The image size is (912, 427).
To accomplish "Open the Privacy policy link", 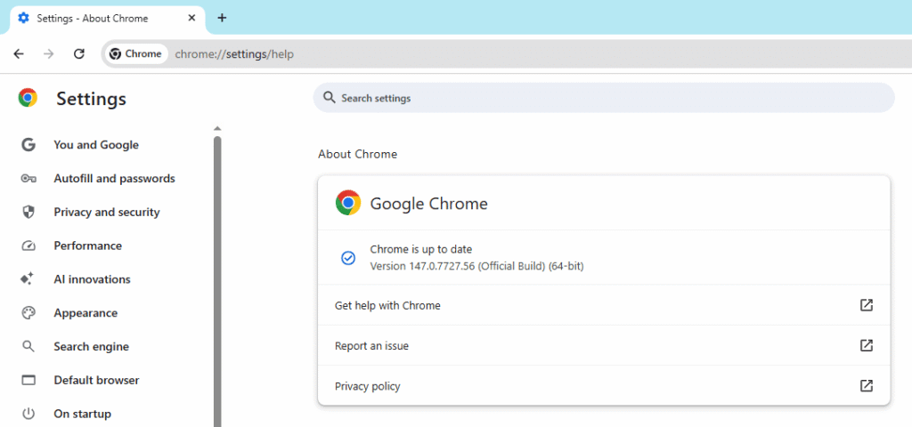I will pos(604,386).
